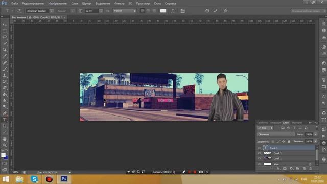Commit current text edits

coord(215,11)
